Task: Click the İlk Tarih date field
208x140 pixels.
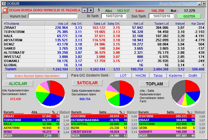Action: tap(114, 16)
